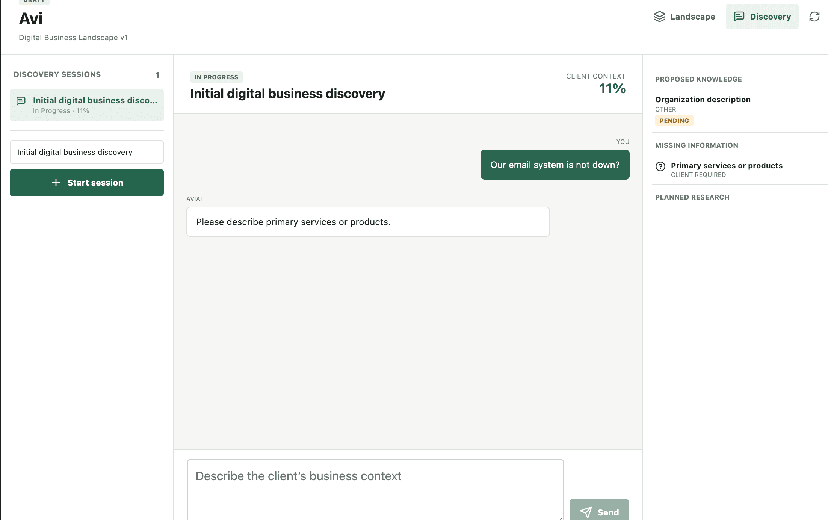The image size is (828, 520).
Task: Click the CLIENT REQUIRED label
Action: point(698,175)
